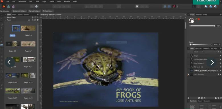Toggle visibility of Created with Affinity layer
Image resolution: width=222 pixels, height=109 pixels.
221,59
